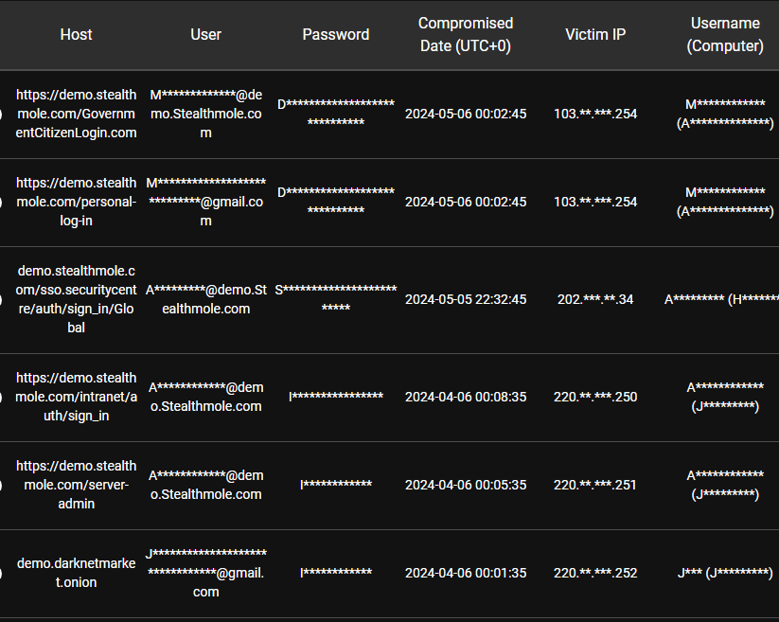Screen dimensions: 779x622
Task: Select the GovernmentCitizenLogin.com host cell
Action: pos(76,114)
